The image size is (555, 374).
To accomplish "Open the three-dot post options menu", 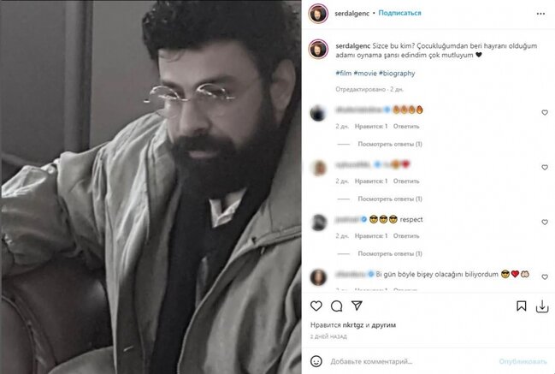I will pos(540,14).
